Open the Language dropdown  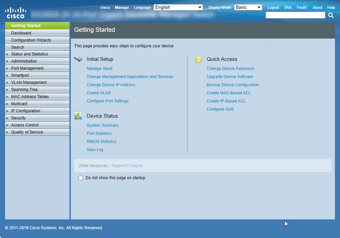pos(178,7)
